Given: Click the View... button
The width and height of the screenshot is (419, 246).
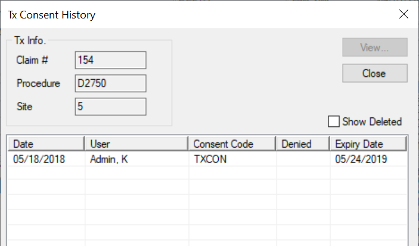Looking at the screenshot, I should tap(374, 48).
